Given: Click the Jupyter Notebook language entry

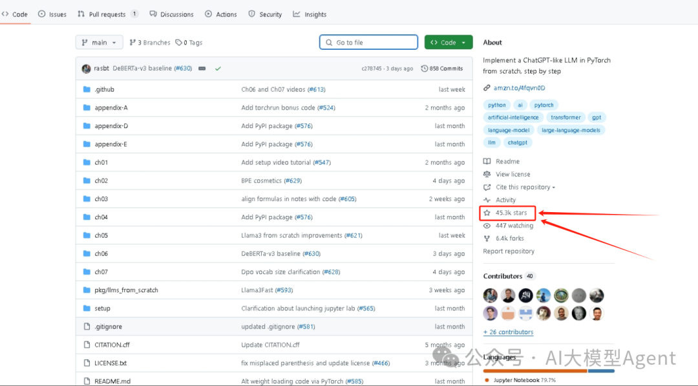Looking at the screenshot, I should click(520, 380).
